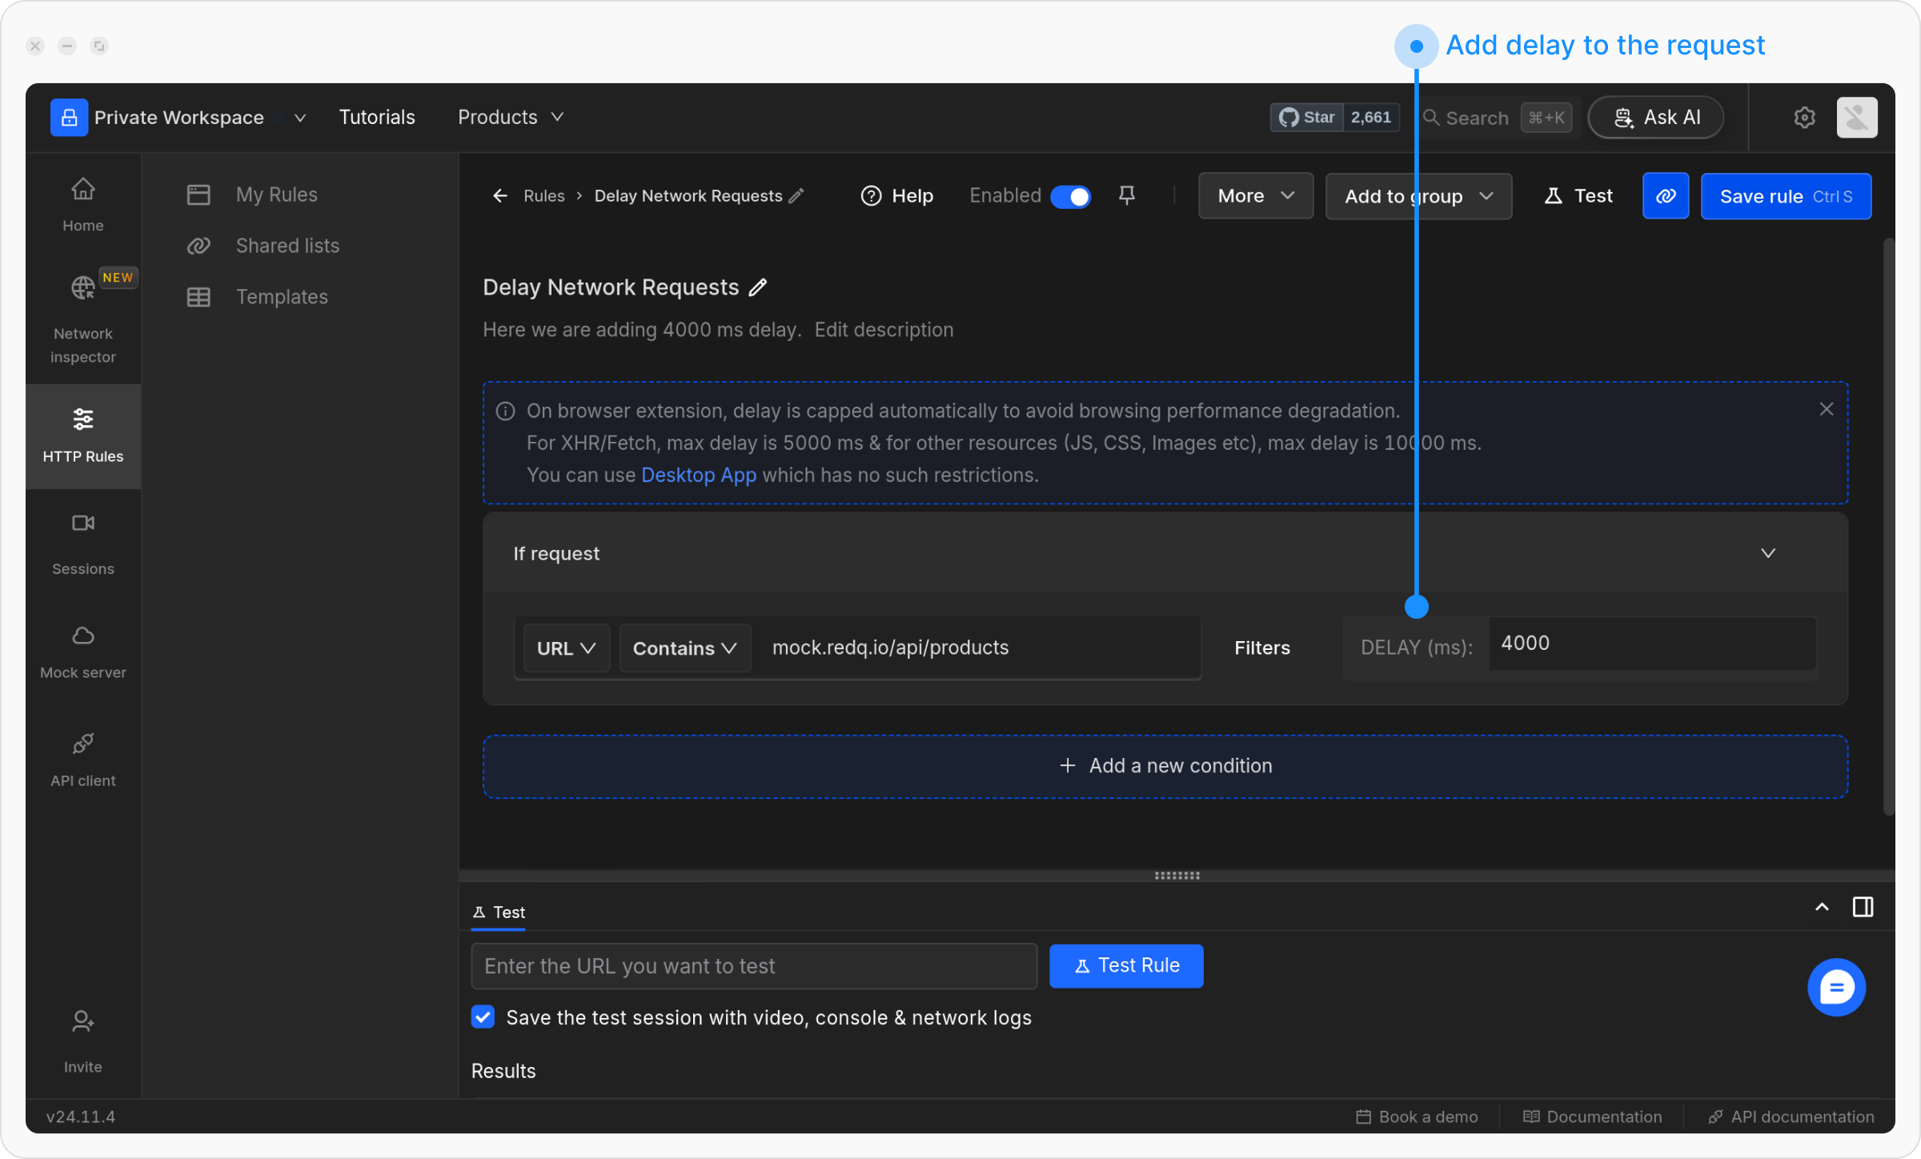Image resolution: width=1921 pixels, height=1159 pixels.
Task: Open the settings gear icon
Action: coord(1804,118)
